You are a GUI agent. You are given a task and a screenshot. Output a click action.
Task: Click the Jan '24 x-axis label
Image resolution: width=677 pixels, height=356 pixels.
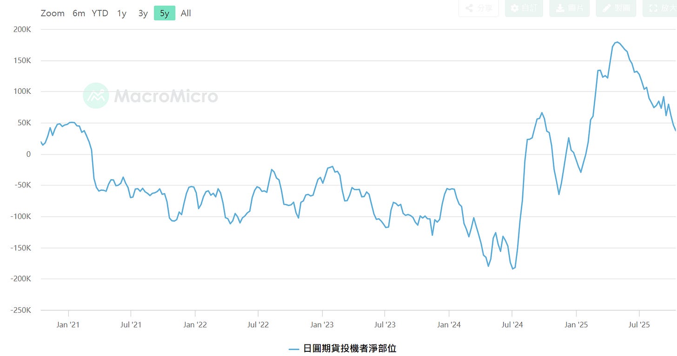(449, 324)
